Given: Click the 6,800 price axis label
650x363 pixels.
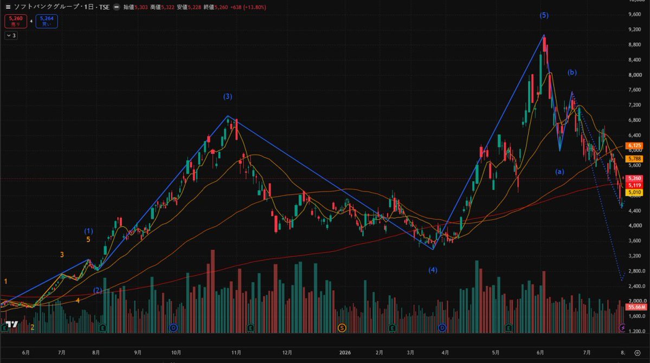Looking at the screenshot, I should (635, 120).
